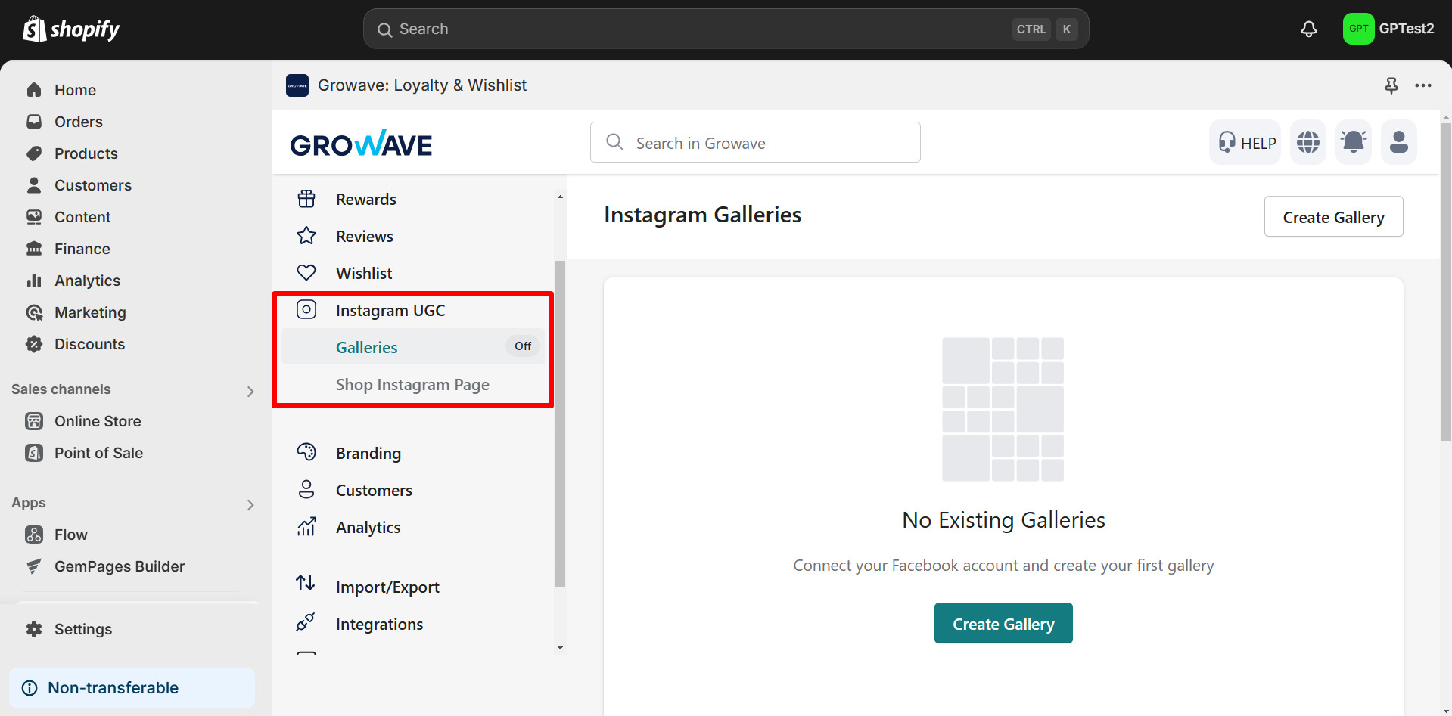Go to Products in Shopify sidebar

(x=86, y=153)
